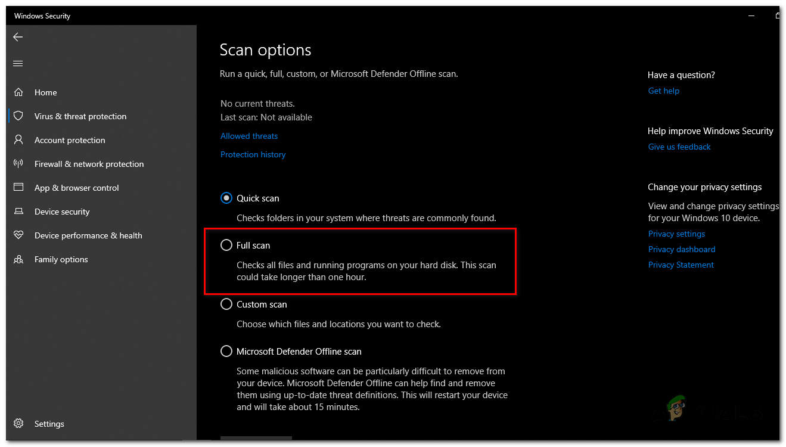
Task: Open Settings via the gear icon
Action: 18,423
